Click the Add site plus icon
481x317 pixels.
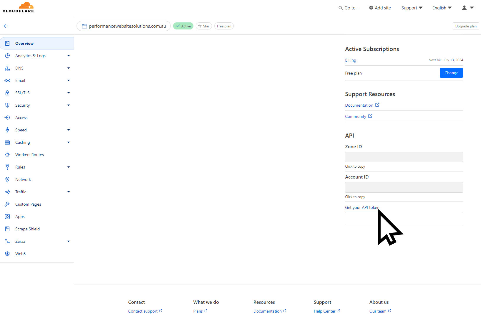point(371,8)
